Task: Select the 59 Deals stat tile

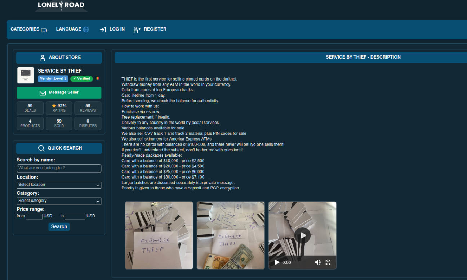Action: 30,108
